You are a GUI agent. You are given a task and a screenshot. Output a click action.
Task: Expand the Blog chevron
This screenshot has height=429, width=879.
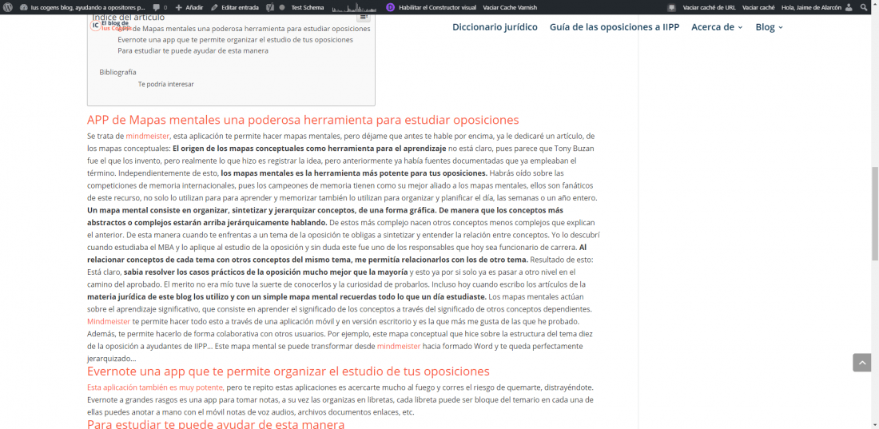tap(781, 27)
